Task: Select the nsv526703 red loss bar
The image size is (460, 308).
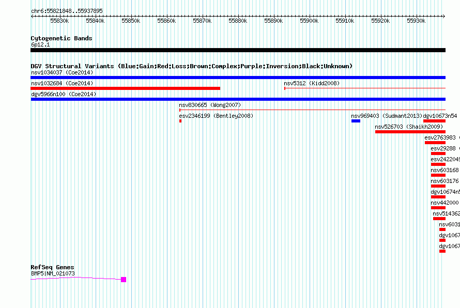Action: point(410,132)
